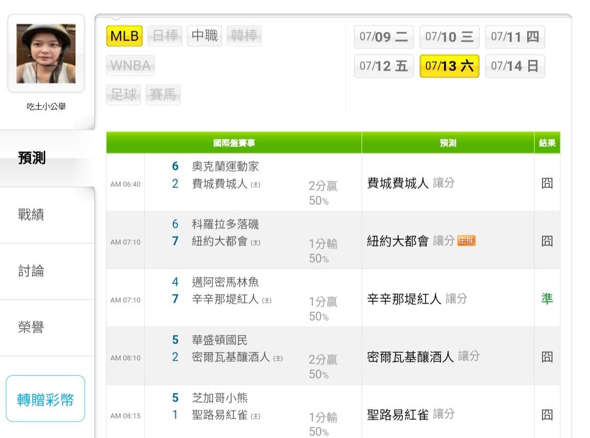
Task: Select date 07/11 四
Action: 515,37
